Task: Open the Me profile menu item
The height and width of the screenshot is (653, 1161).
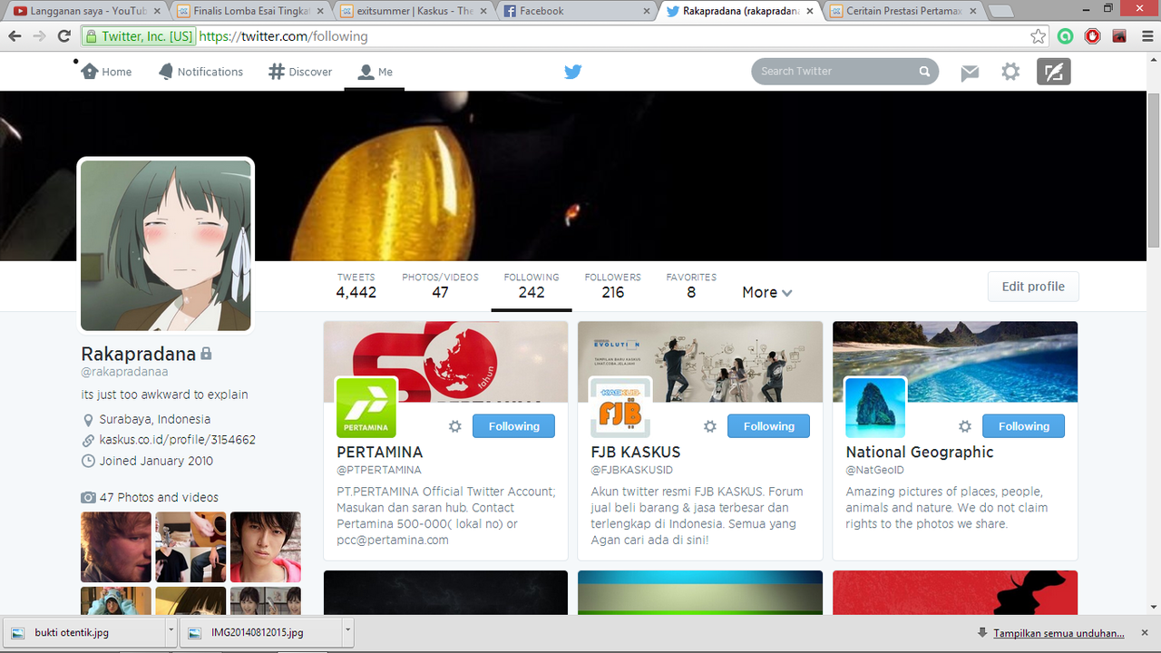Action: 375,72
